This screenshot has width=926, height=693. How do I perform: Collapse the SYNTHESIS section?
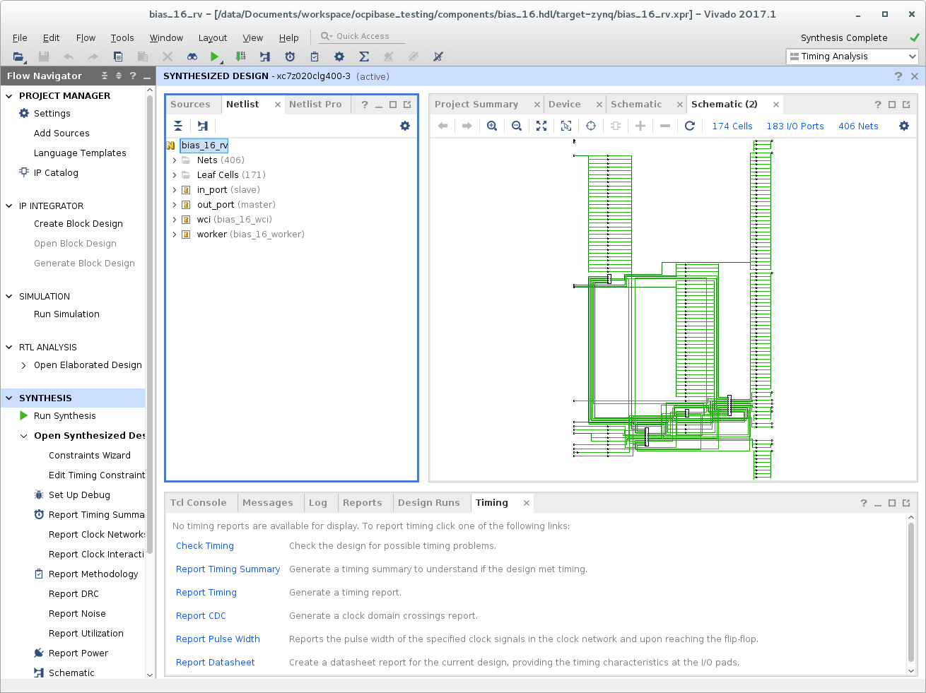(9, 398)
